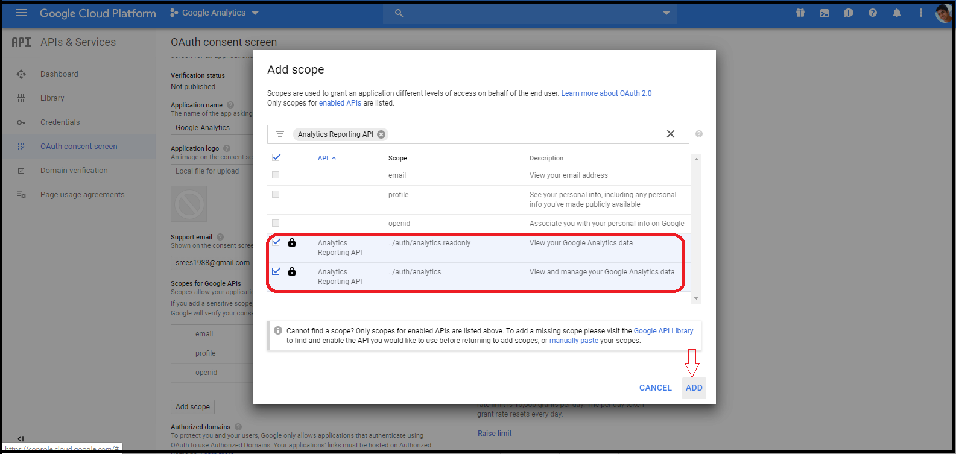Click the search magnifier icon in top bar
956x454 pixels.
(x=399, y=13)
